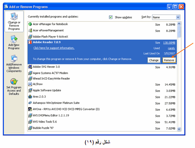Click the 3/5/2007 last used date
The width and height of the screenshot is (195, 148).
tap(169, 53)
